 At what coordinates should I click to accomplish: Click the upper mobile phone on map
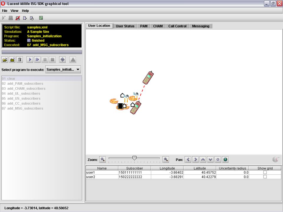tap(148, 78)
